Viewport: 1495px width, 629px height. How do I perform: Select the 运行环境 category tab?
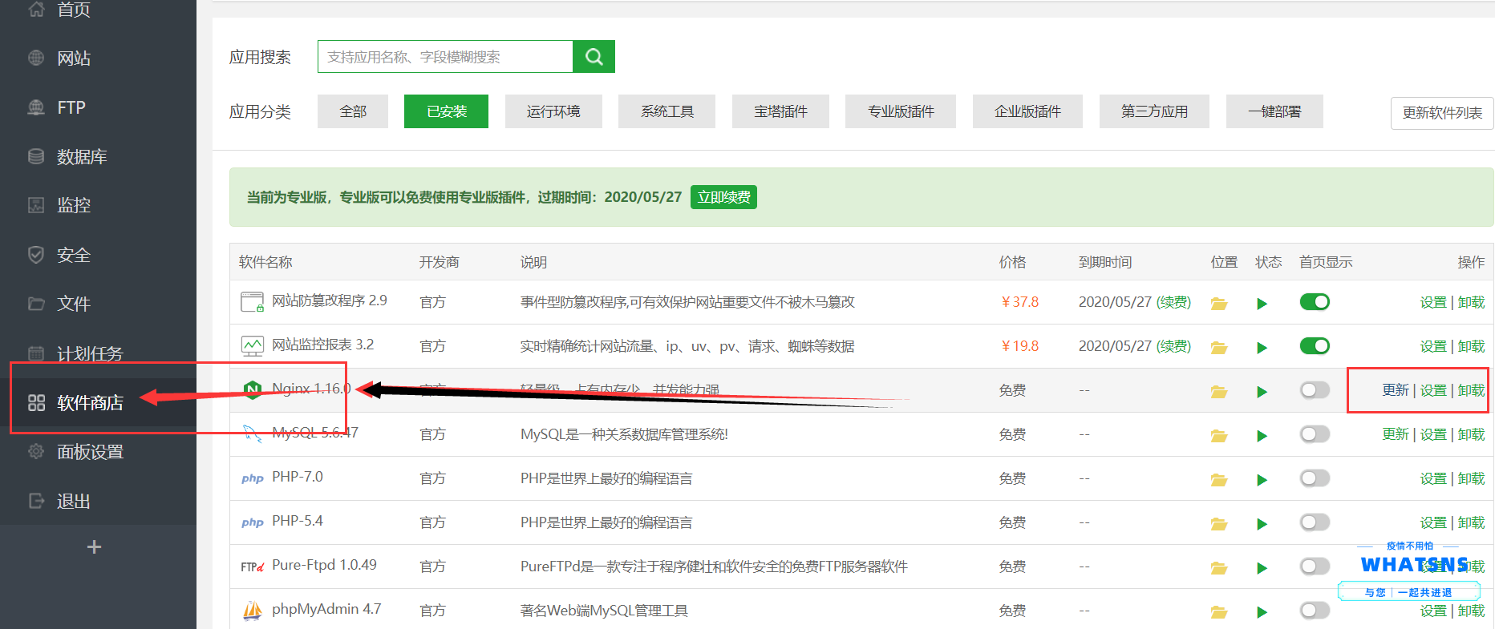tap(553, 111)
